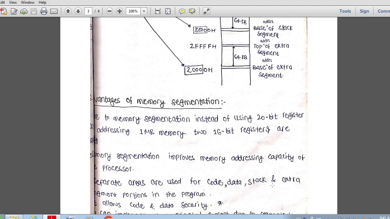The height and width of the screenshot is (219, 390).
Task: Click the '2FFFFH' address in the diagram
Action: coord(203,46)
